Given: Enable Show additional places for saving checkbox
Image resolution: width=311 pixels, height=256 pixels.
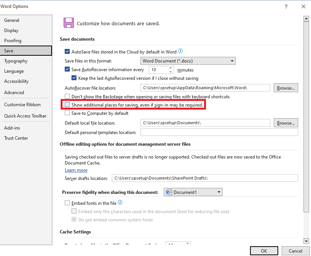Looking at the screenshot, I should point(67,105).
